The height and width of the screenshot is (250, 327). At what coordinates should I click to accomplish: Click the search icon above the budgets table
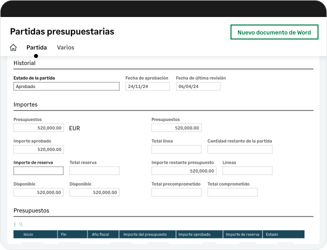tap(21, 224)
